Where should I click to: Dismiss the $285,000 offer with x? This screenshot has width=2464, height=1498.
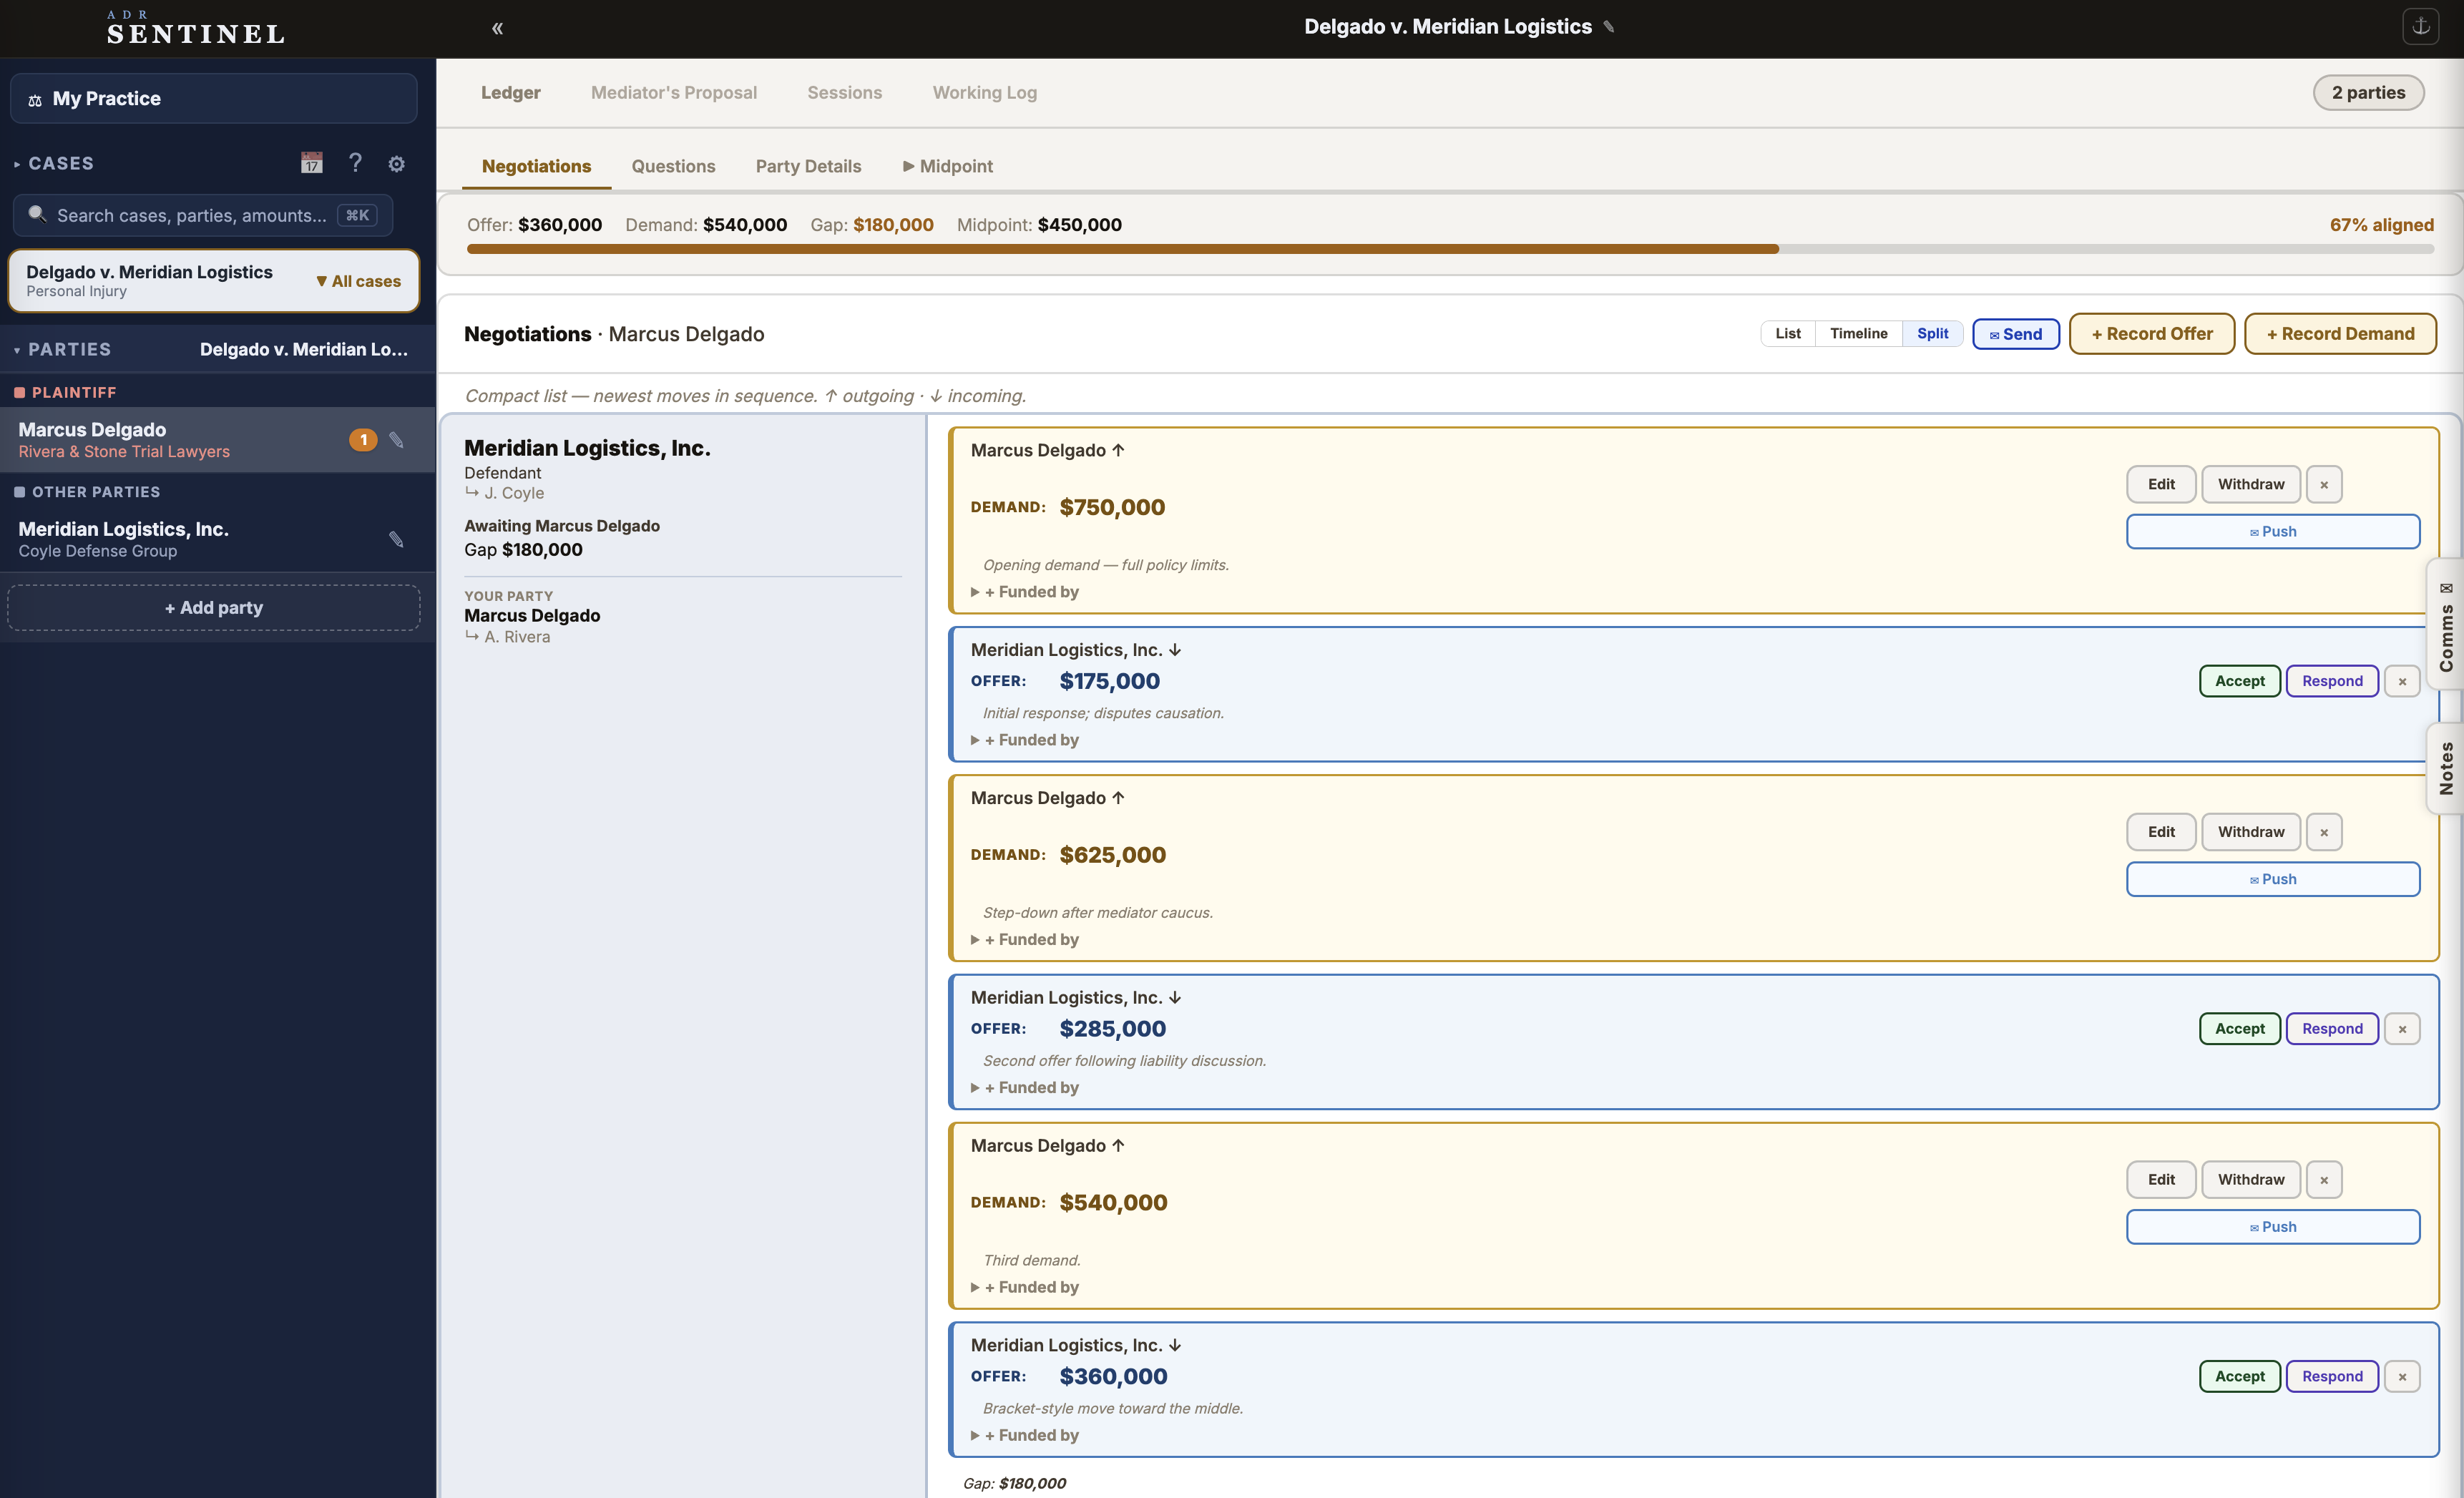2402,1029
